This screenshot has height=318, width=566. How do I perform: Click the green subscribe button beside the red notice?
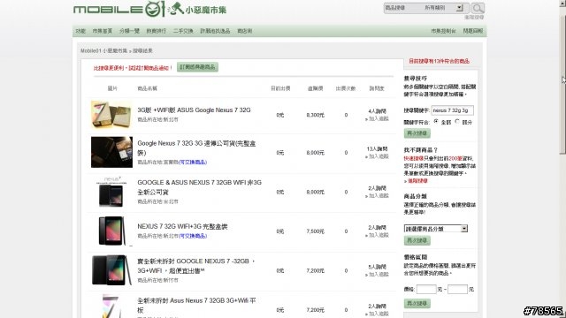click(x=197, y=67)
